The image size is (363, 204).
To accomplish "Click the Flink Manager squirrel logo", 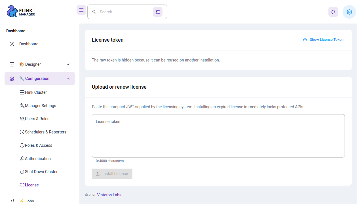I will tap(21, 11).
